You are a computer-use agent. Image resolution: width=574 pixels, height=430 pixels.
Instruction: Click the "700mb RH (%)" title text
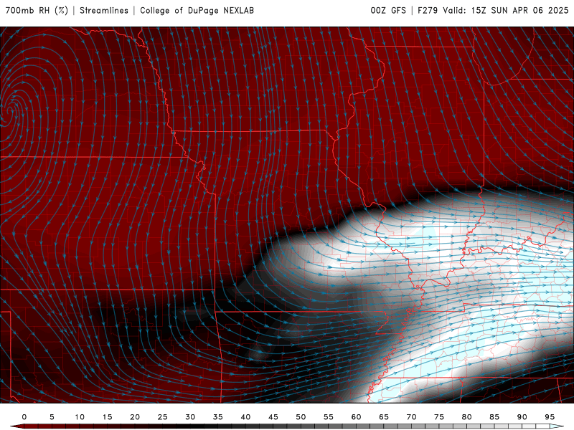coord(37,11)
